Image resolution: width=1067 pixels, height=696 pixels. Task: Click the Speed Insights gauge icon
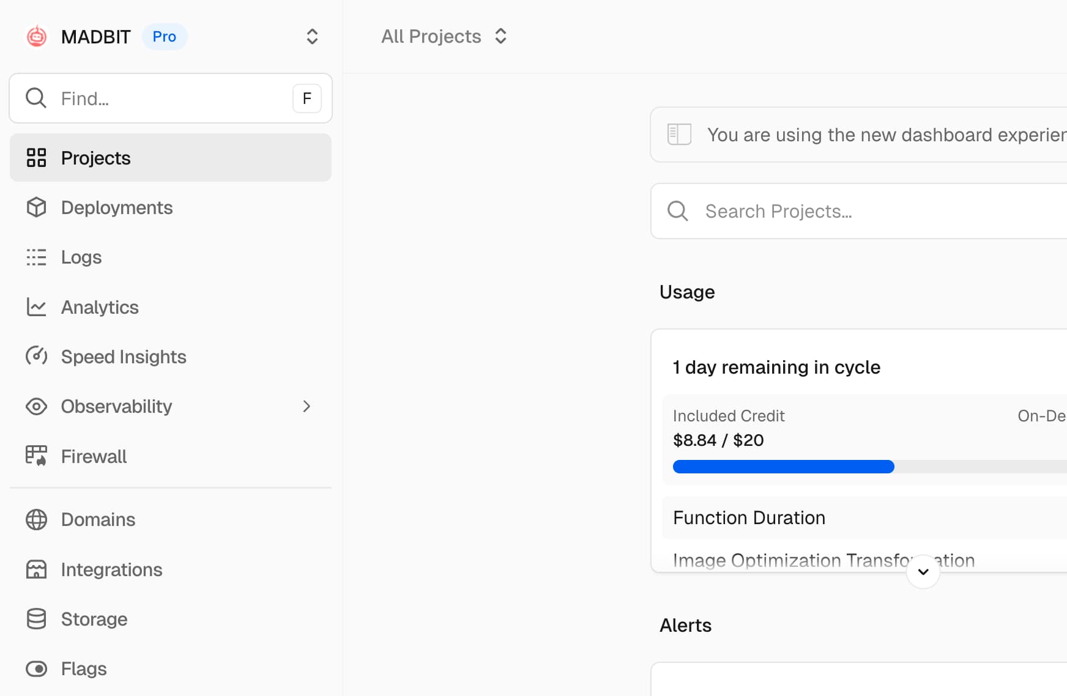36,357
